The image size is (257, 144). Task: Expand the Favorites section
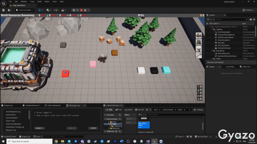click(105, 115)
